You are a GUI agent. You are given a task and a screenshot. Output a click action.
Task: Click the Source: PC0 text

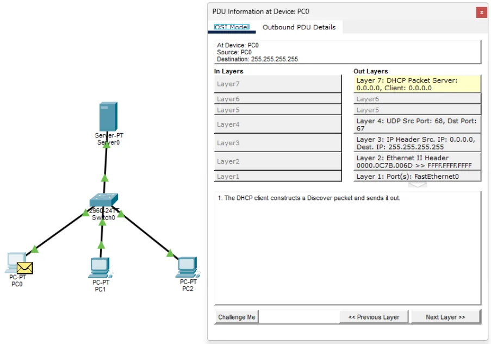pyautogui.click(x=234, y=52)
